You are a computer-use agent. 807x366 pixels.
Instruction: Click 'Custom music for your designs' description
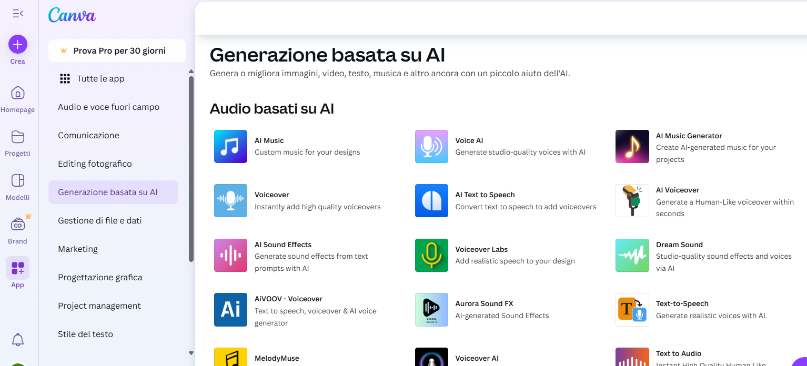(307, 152)
